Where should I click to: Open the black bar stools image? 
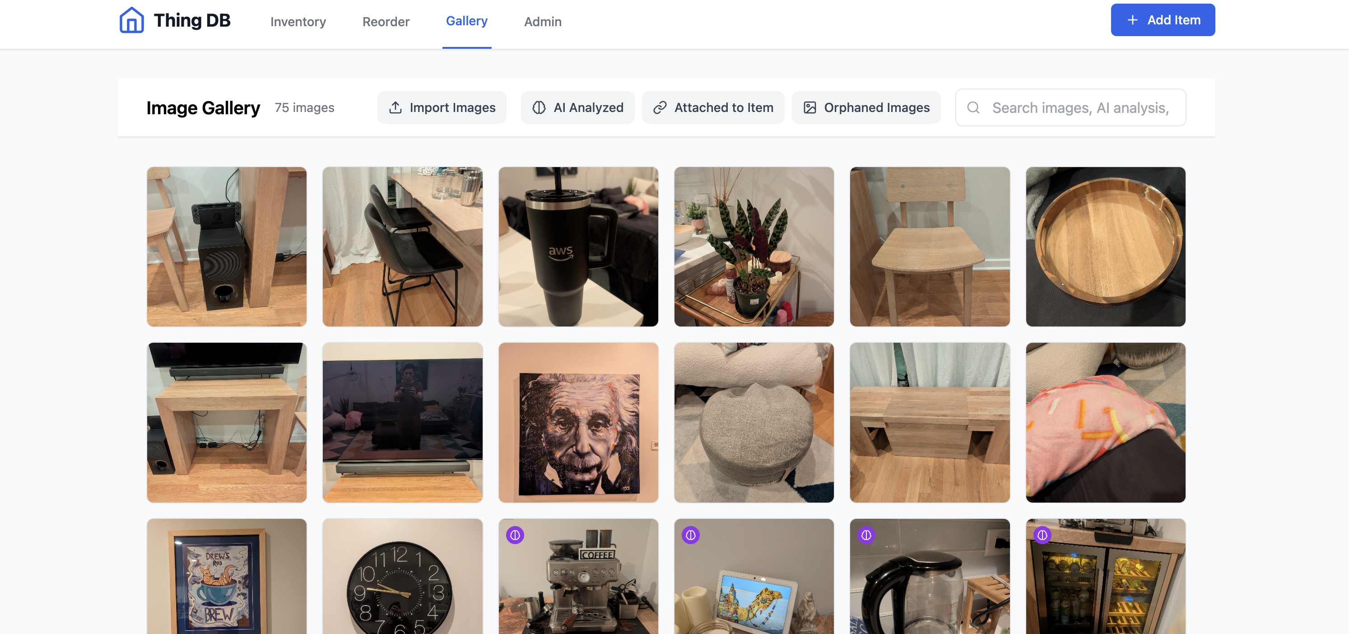click(402, 247)
